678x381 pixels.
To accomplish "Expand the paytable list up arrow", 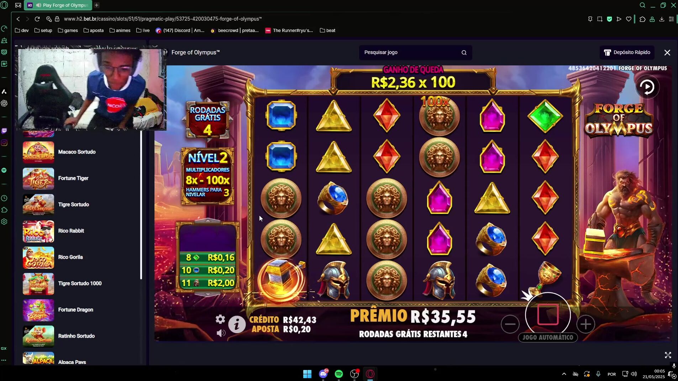I will [x=208, y=221].
